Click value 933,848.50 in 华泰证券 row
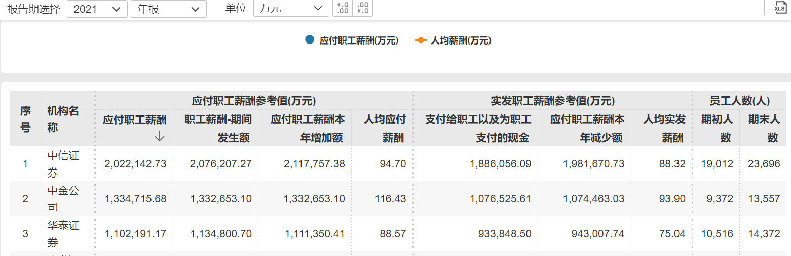This screenshot has width=791, height=256. (x=505, y=234)
